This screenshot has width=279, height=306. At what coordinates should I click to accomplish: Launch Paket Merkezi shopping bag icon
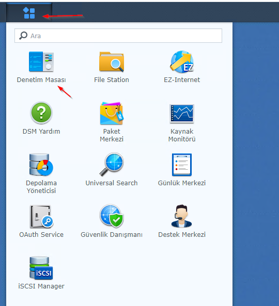coord(112,113)
